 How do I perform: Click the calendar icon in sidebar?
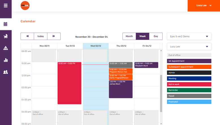click(x=6, y=24)
